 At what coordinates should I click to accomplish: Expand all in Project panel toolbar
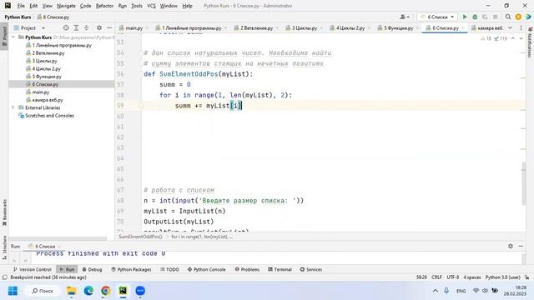(76, 27)
